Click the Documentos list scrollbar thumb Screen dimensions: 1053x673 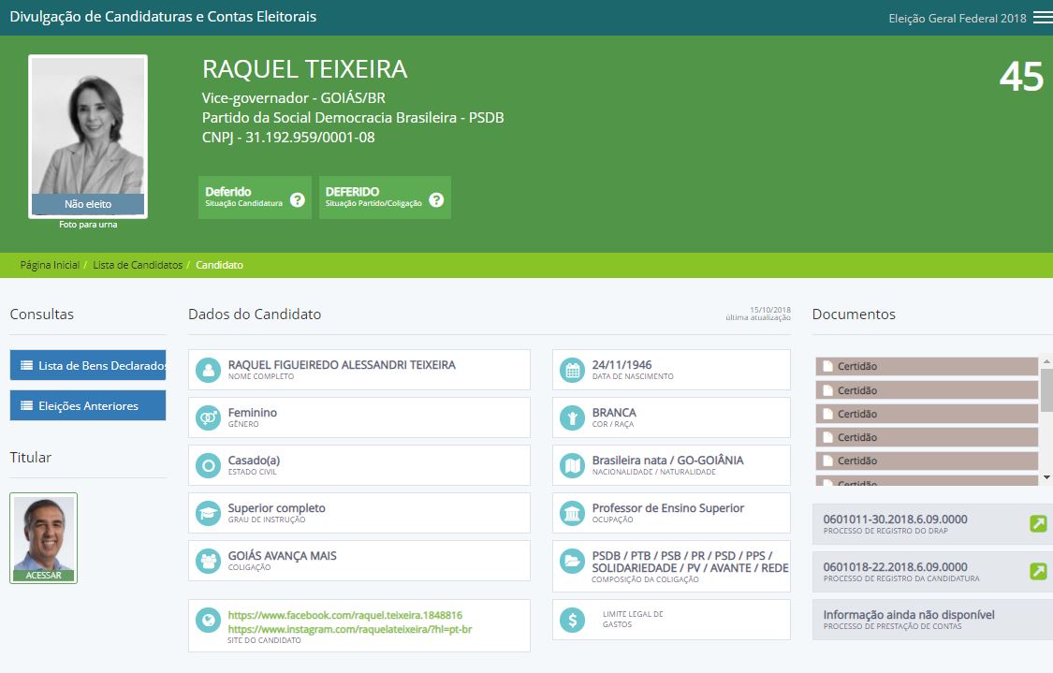click(x=1046, y=389)
